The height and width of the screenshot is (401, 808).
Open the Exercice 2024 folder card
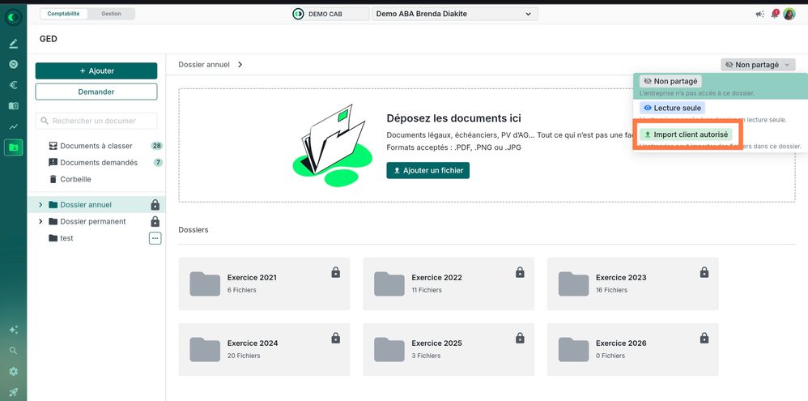(x=264, y=349)
